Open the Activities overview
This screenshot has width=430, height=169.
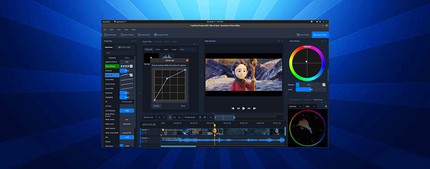tap(106, 21)
